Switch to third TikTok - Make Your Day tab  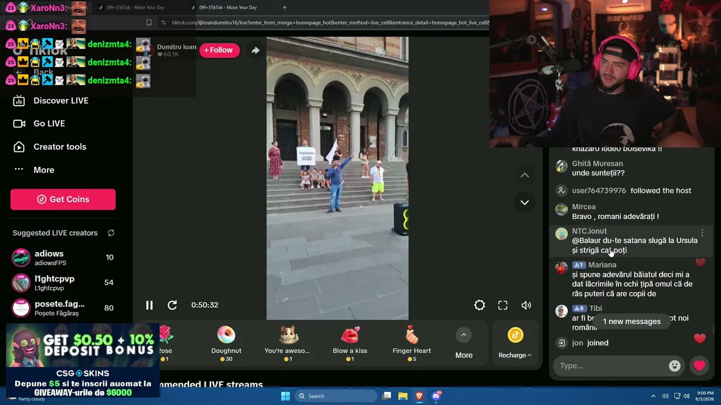(229, 8)
